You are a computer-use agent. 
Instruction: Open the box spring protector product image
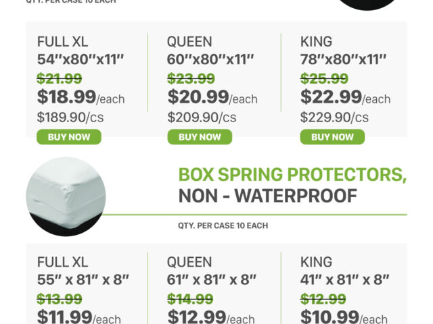pos(66,196)
